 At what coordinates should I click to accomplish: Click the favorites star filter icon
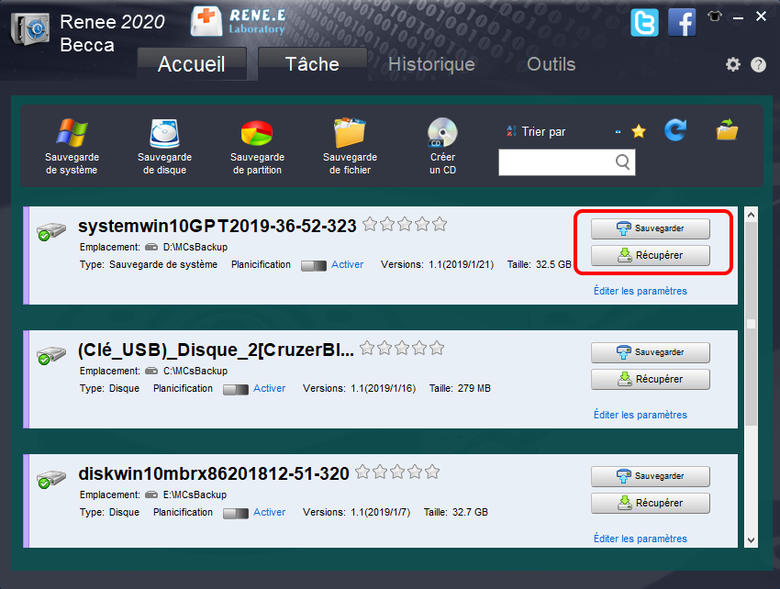click(639, 131)
